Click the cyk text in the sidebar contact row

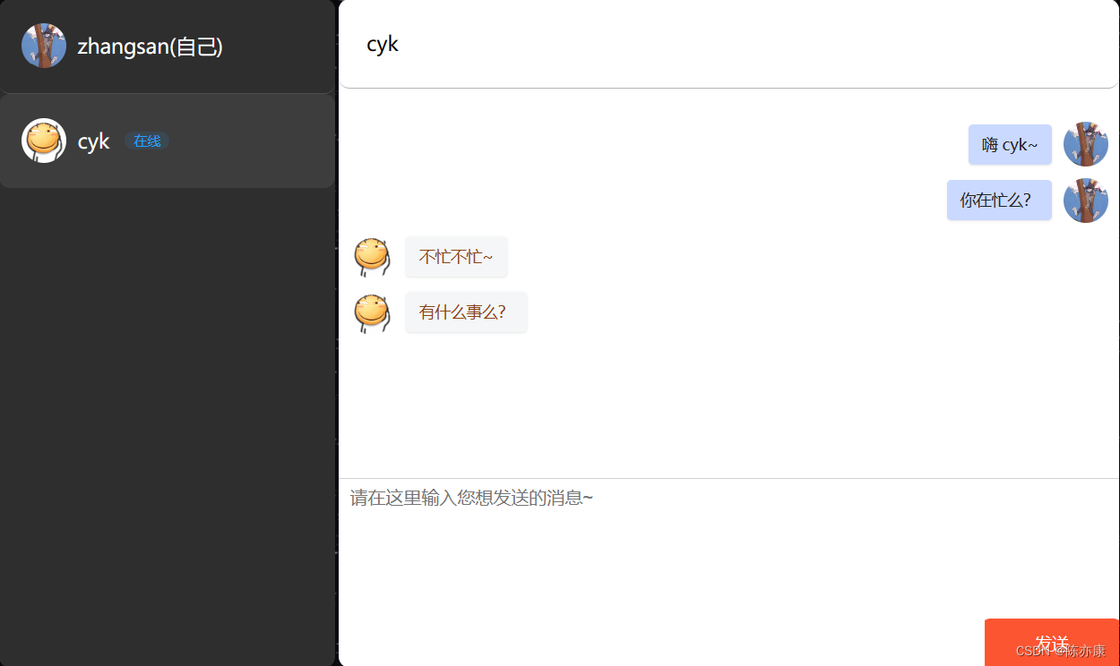pyautogui.click(x=93, y=141)
